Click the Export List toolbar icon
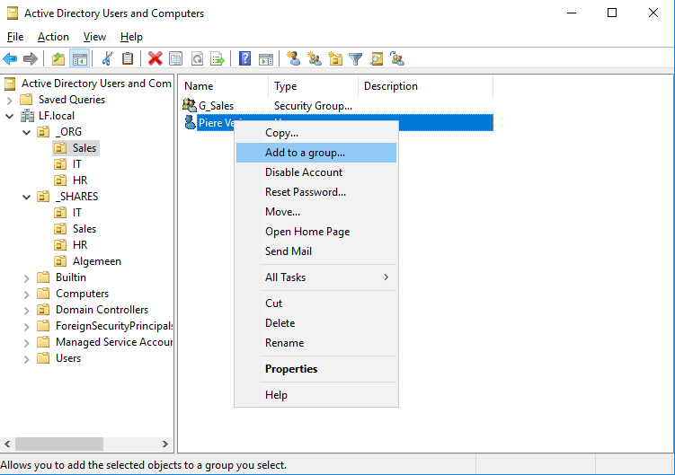The width and height of the screenshot is (675, 475). (x=218, y=58)
